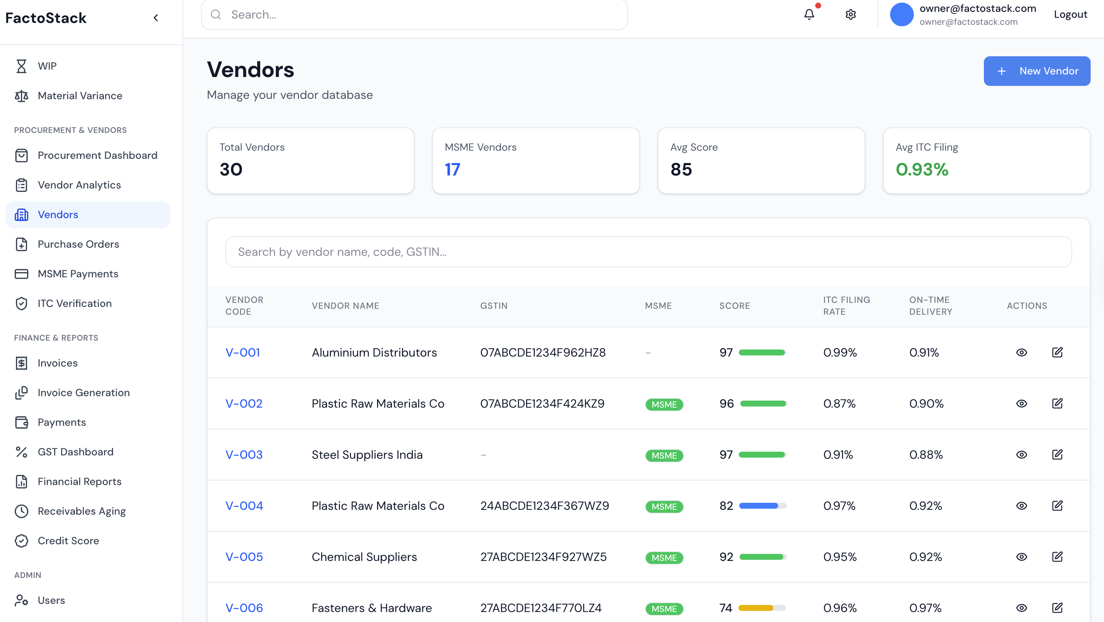
Task: Collapse the sidebar with chevron arrow
Action: click(x=156, y=17)
